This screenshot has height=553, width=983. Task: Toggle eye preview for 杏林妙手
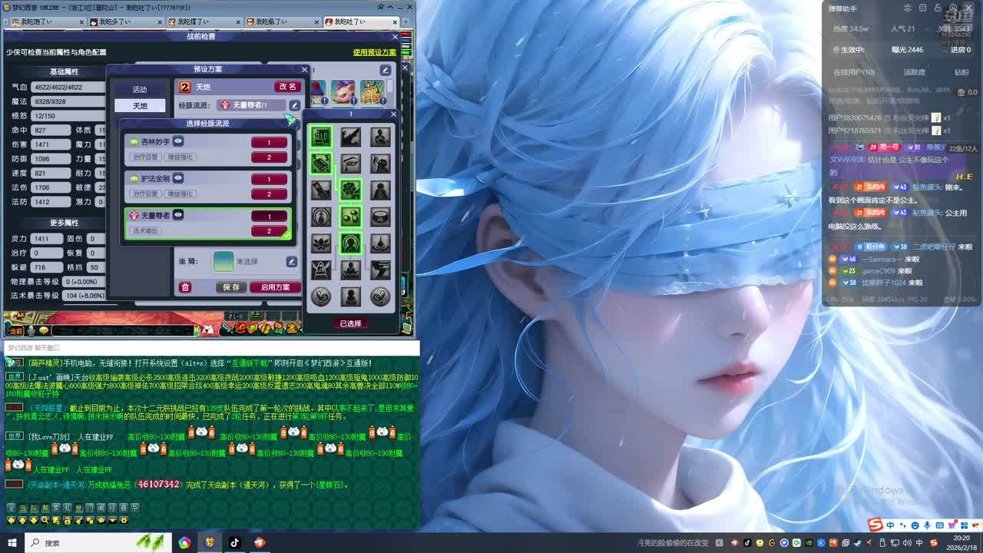point(178,141)
